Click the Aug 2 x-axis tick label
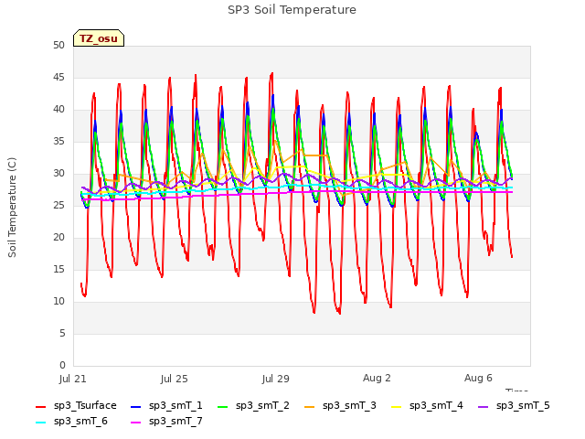 tap(377, 378)
